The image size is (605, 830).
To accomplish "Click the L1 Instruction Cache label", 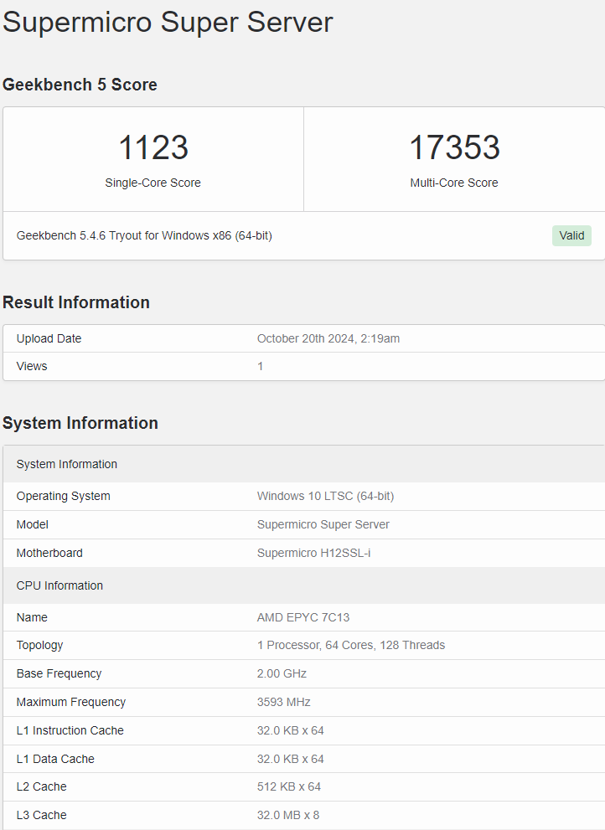I will [70, 730].
